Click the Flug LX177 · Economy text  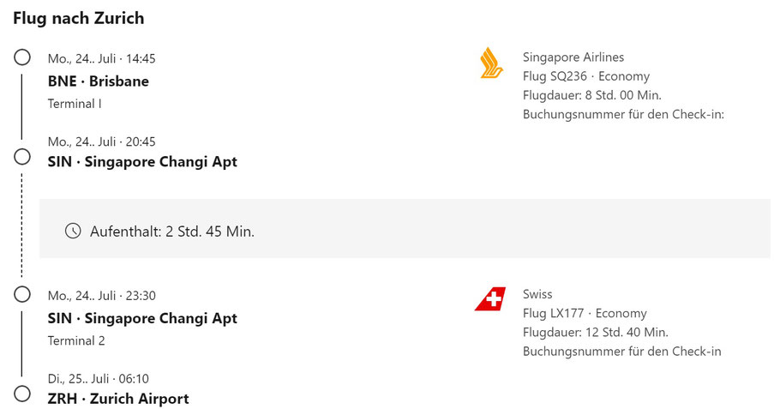(x=585, y=313)
